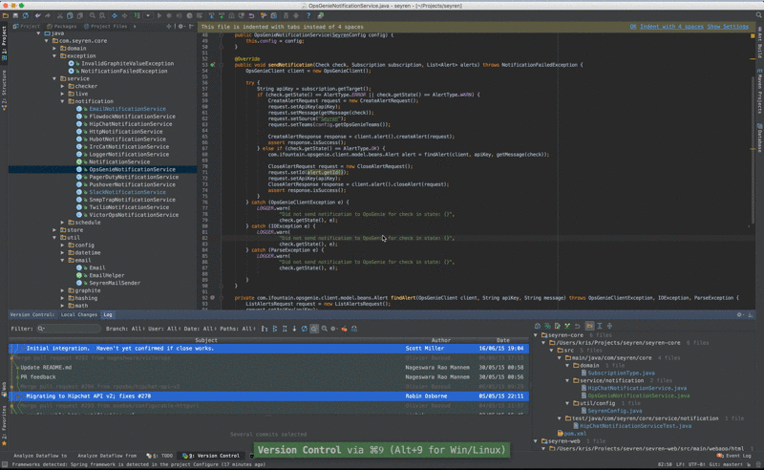Click the Cut scissors icon
The height and width of the screenshot is (470, 764).
click(60, 15)
